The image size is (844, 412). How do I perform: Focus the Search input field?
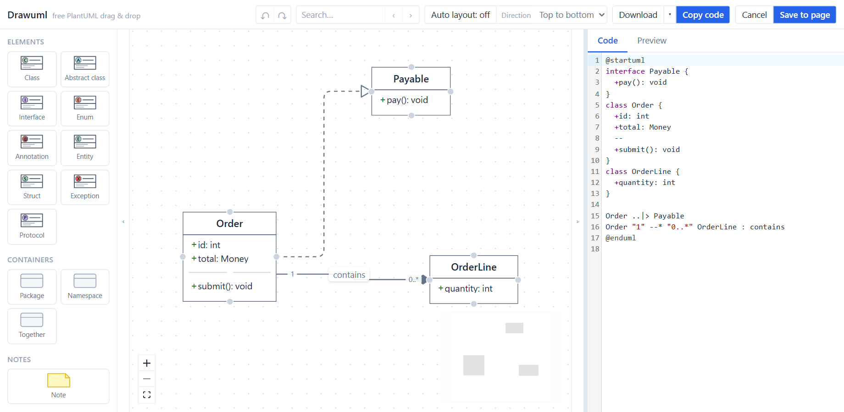coord(341,15)
